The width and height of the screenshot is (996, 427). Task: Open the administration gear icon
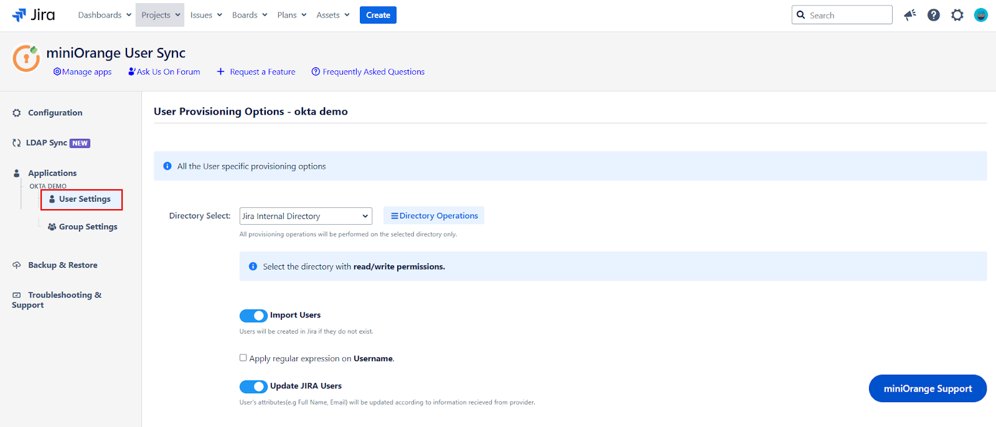[957, 15]
